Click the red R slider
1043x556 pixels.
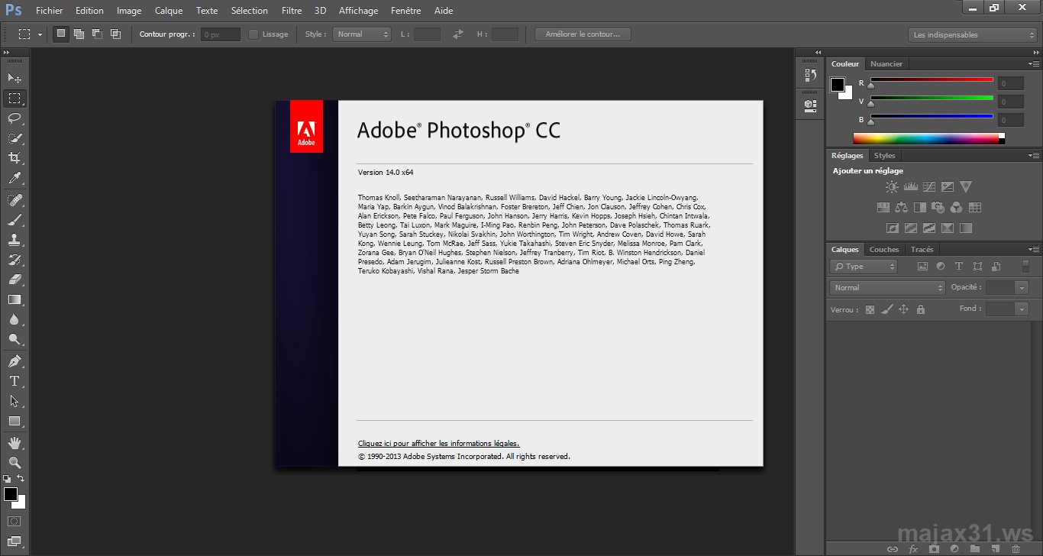point(932,80)
